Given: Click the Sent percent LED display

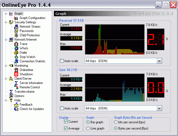Looking at the screenshot, I should point(156,88).
